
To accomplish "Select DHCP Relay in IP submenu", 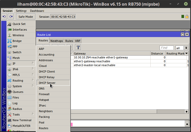I will tap(53, 77).
